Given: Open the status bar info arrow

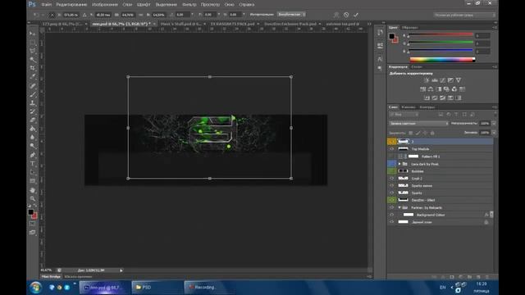Looking at the screenshot, I should click(x=121, y=270).
